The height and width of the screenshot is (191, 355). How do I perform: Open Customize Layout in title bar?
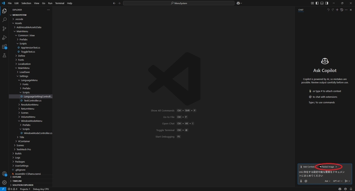click(x=312, y=3)
